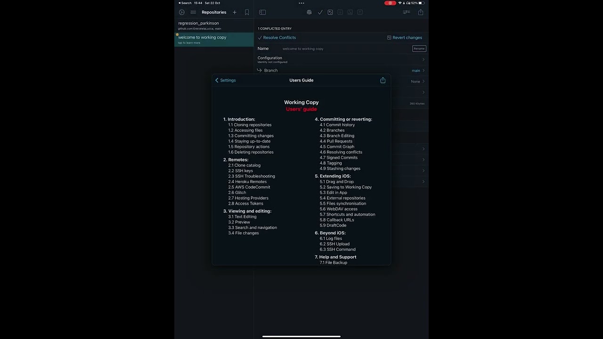Open 3.3 Search and navigation
The height and width of the screenshot is (339, 603).
click(x=253, y=227)
